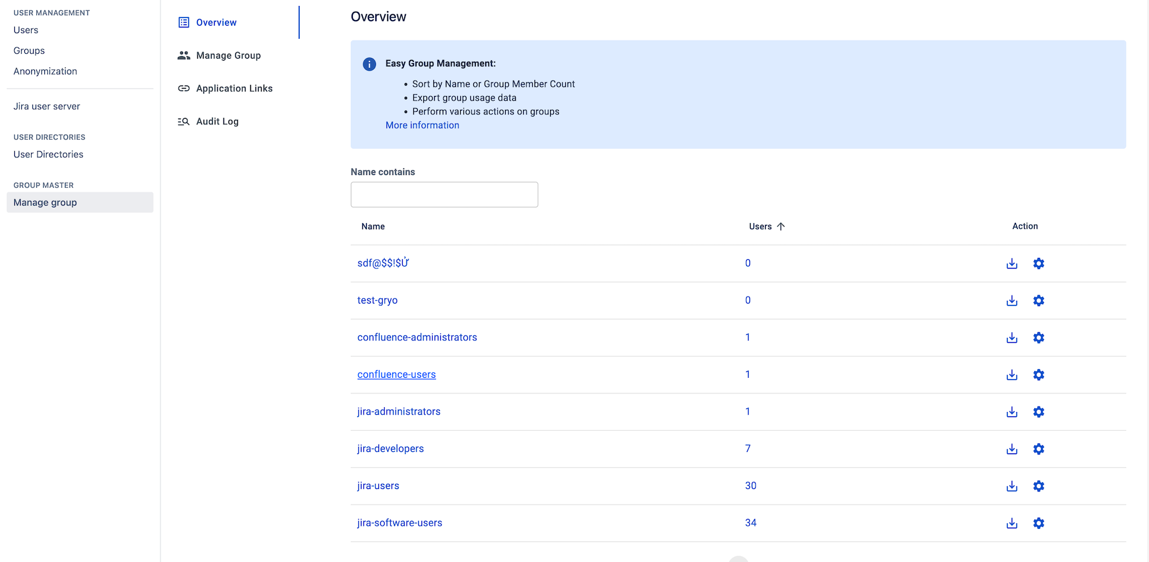This screenshot has height=562, width=1149.
Task: Open the confluence-users group link
Action: tap(397, 375)
